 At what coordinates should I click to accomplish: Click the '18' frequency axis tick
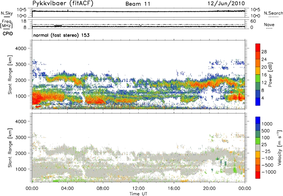pos(24,21)
